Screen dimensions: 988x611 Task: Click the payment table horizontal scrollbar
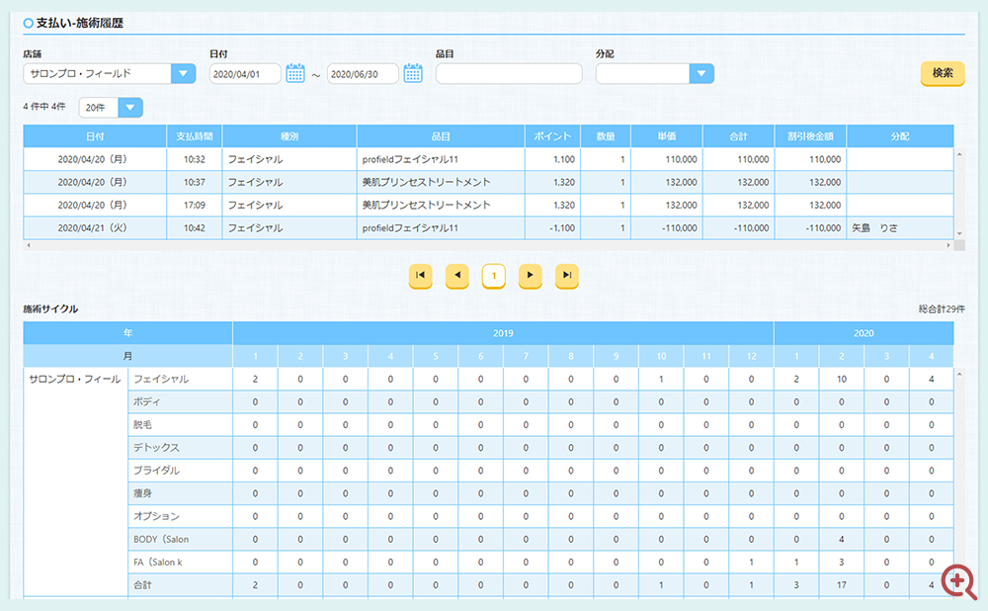click(x=488, y=245)
